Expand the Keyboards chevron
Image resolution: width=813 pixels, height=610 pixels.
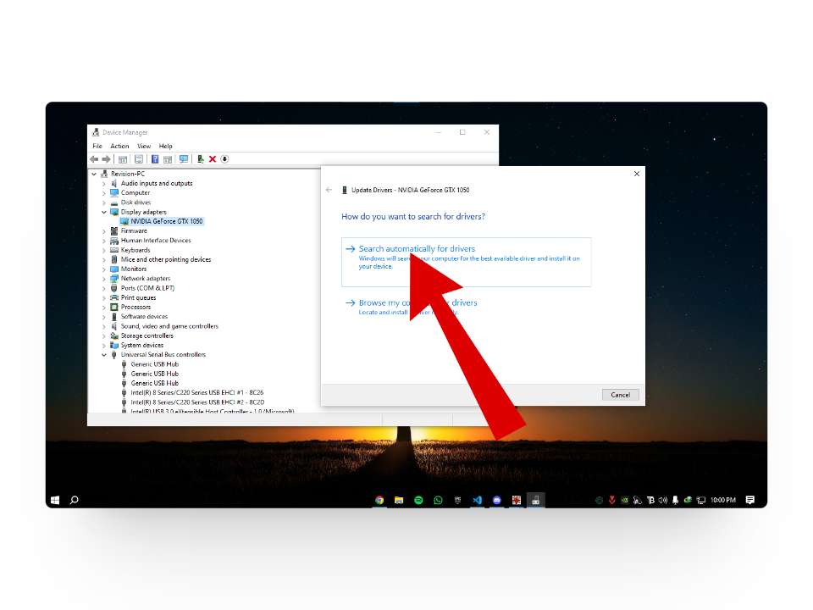(x=103, y=251)
